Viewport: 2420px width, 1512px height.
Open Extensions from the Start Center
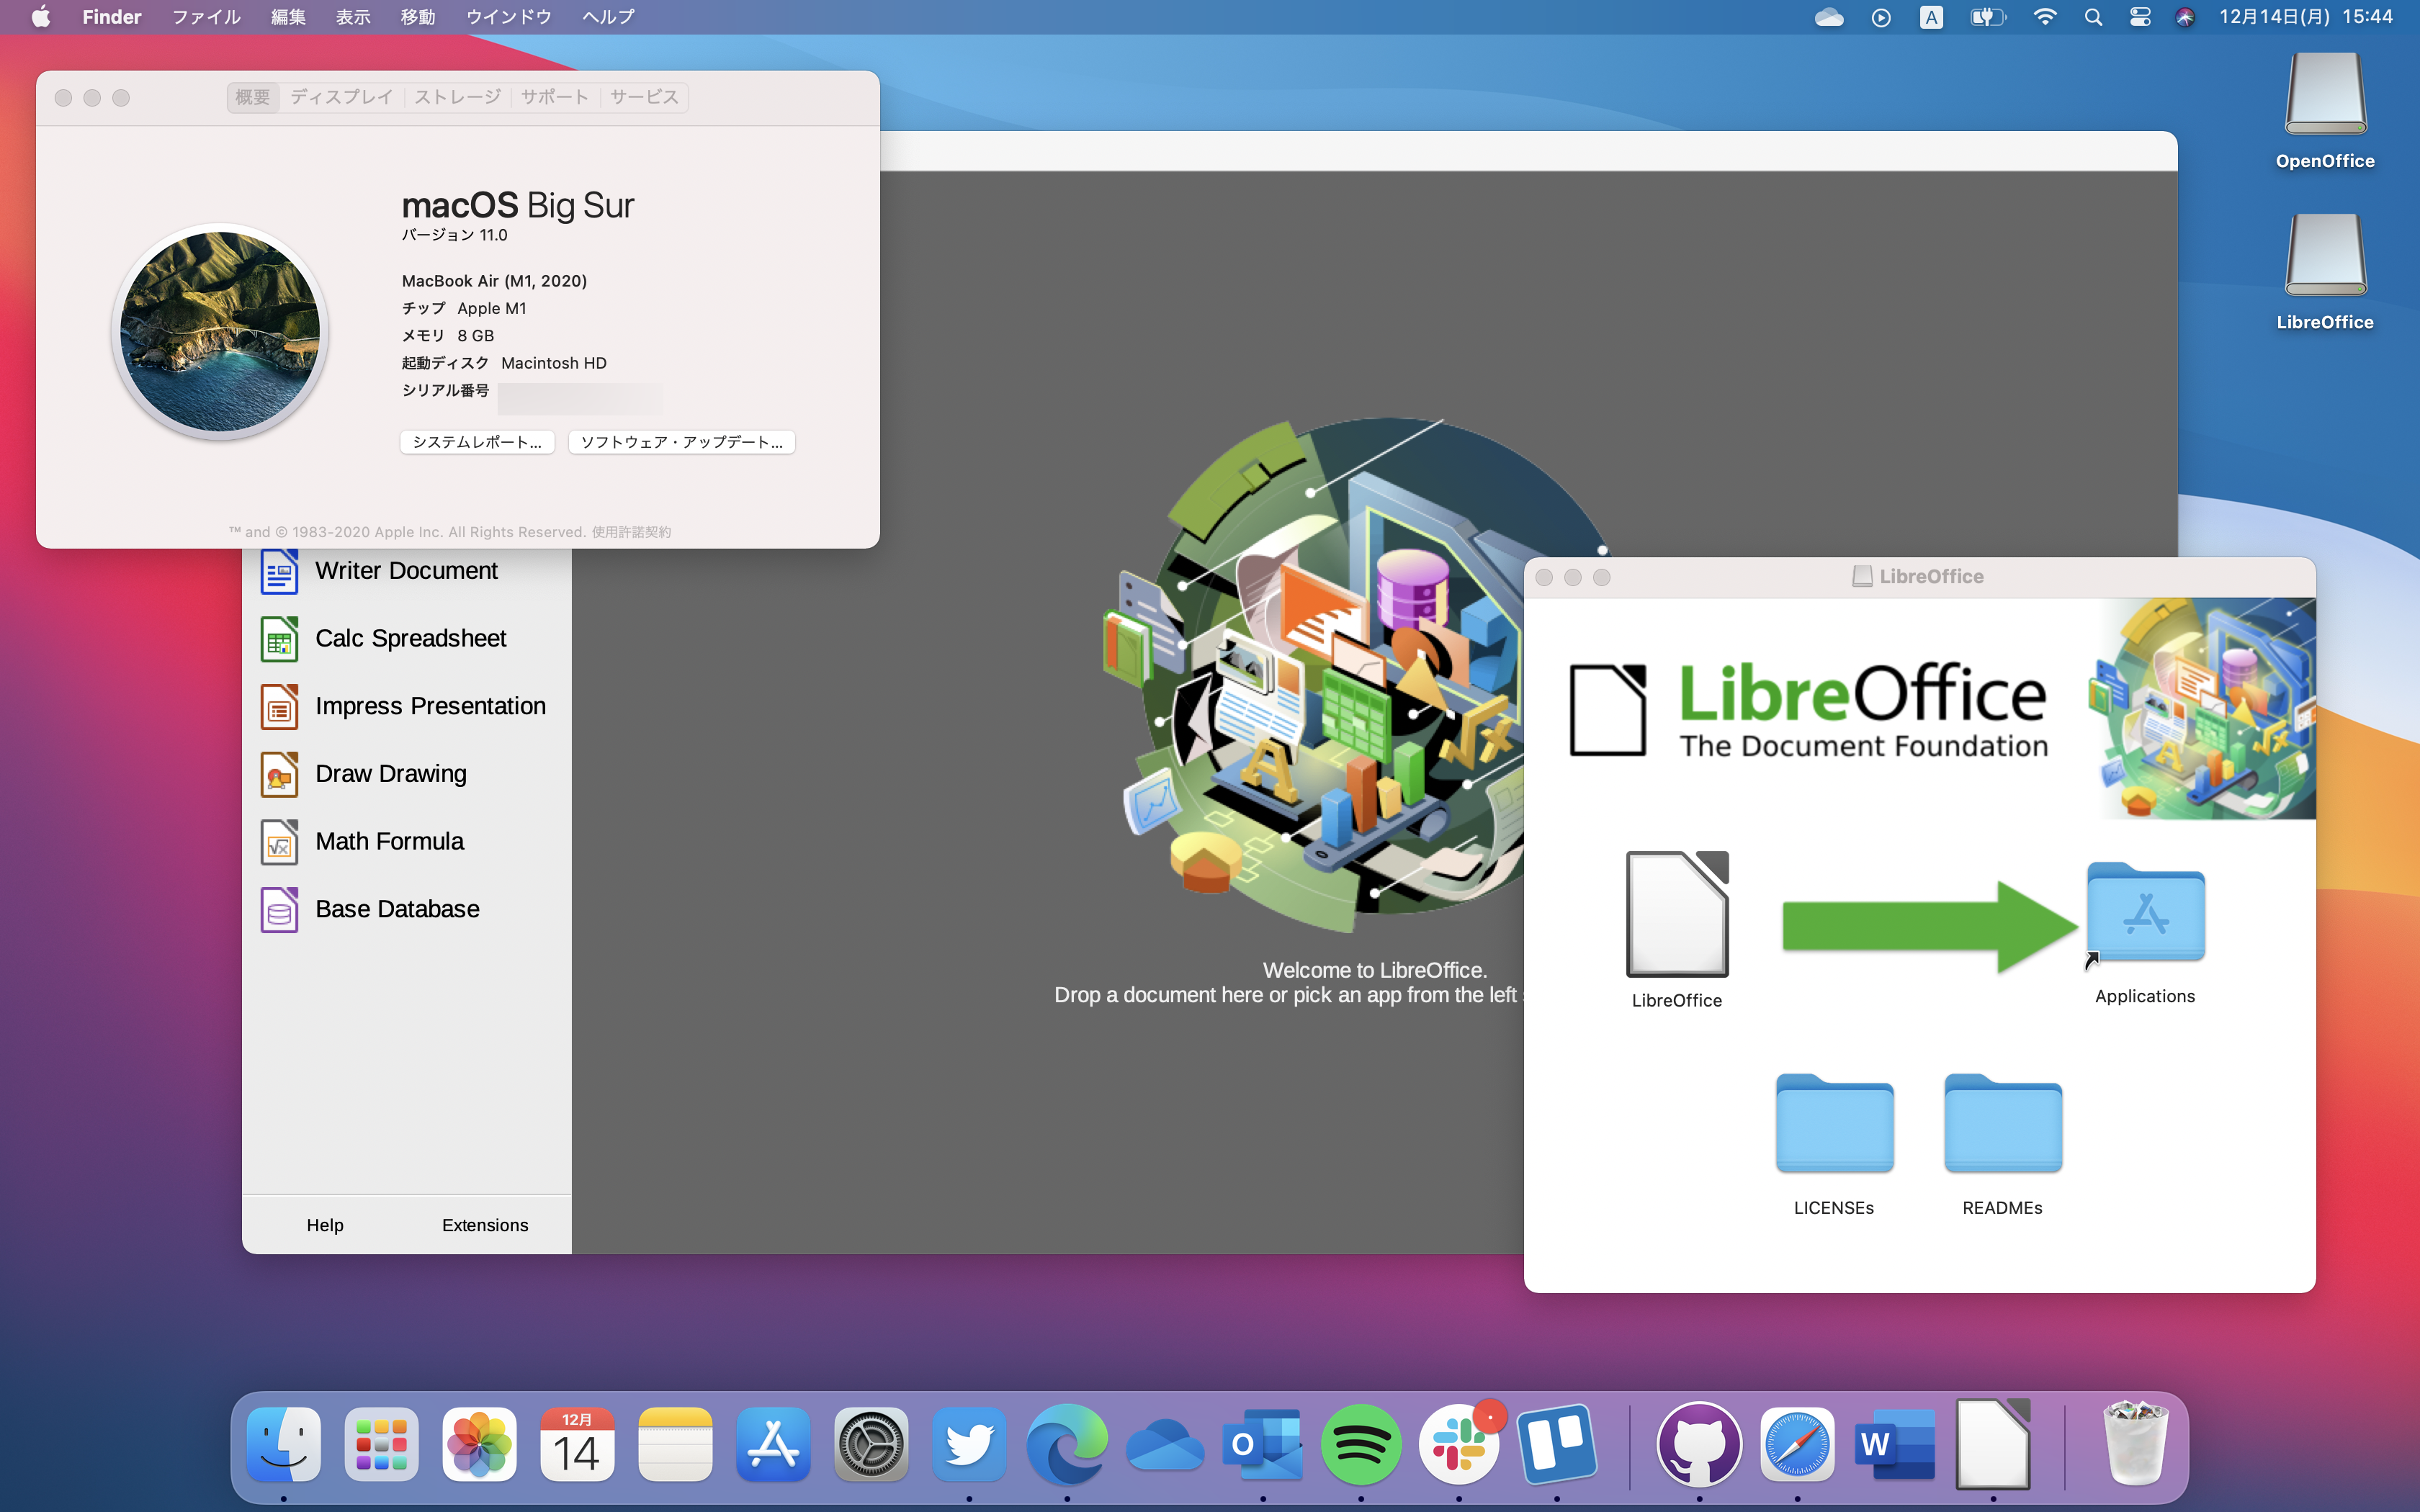coord(485,1224)
